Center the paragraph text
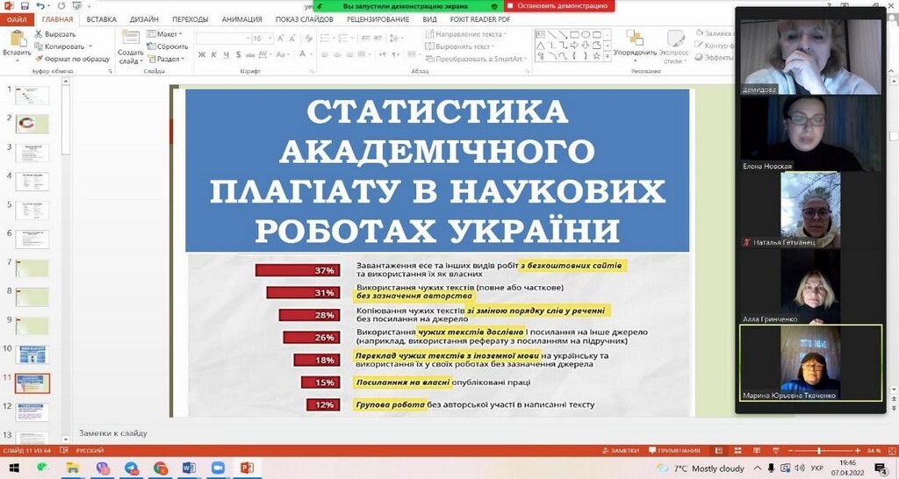This screenshot has width=899, height=479. click(x=337, y=55)
